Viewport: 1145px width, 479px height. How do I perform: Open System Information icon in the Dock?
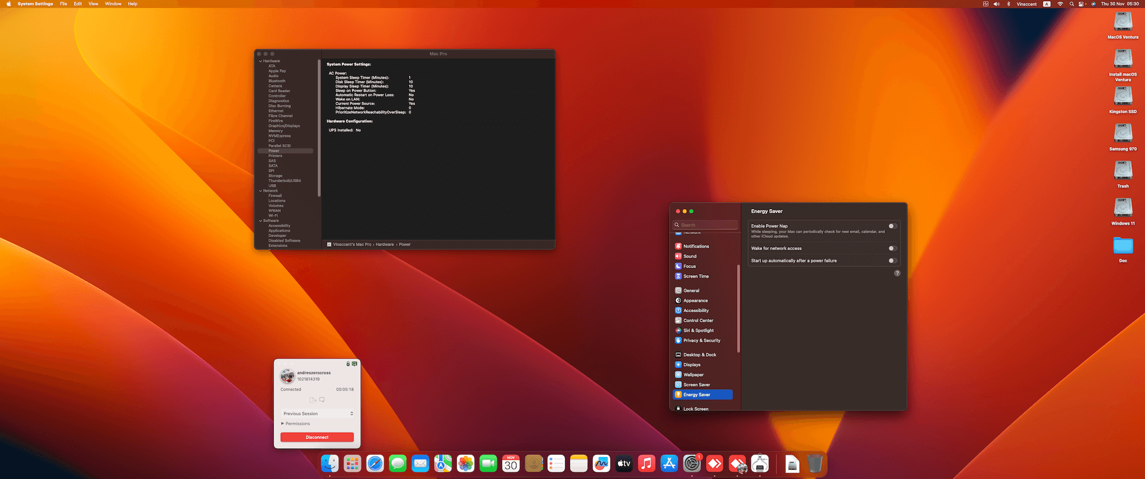tap(760, 464)
